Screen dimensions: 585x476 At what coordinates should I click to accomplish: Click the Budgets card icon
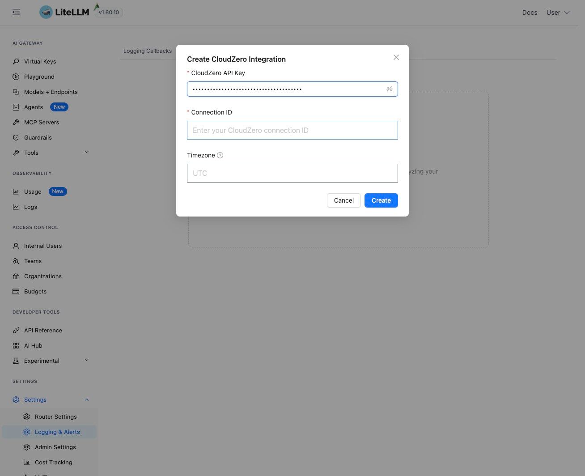coord(16,291)
